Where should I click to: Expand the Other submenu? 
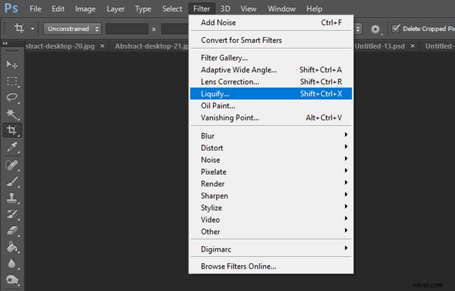coord(271,232)
